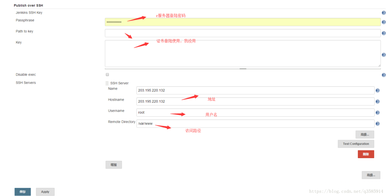
Task: Click the Name field help icon
Action: pyautogui.click(x=378, y=90)
